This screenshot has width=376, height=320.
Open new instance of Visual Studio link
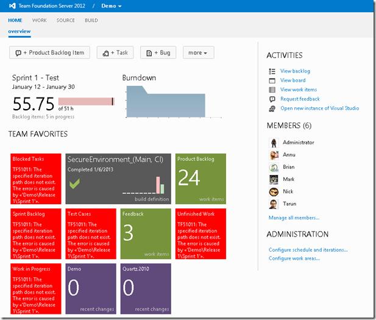320,108
